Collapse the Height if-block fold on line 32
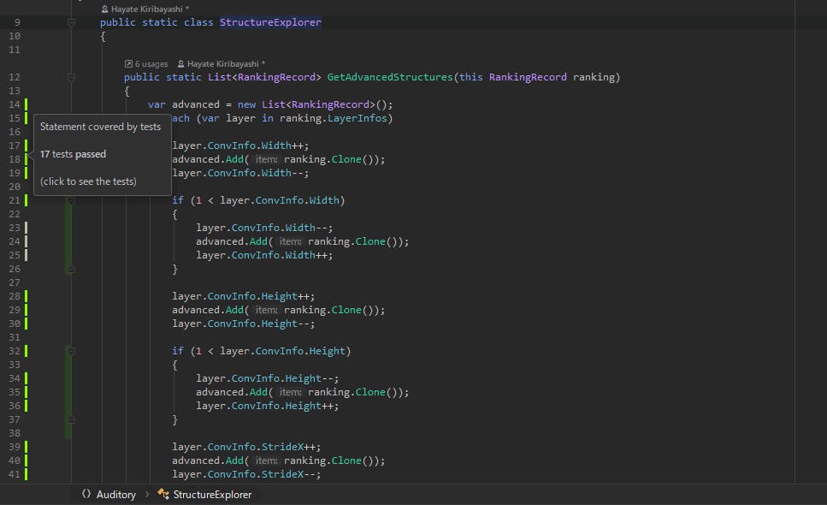The height and width of the screenshot is (505, 827). (71, 352)
